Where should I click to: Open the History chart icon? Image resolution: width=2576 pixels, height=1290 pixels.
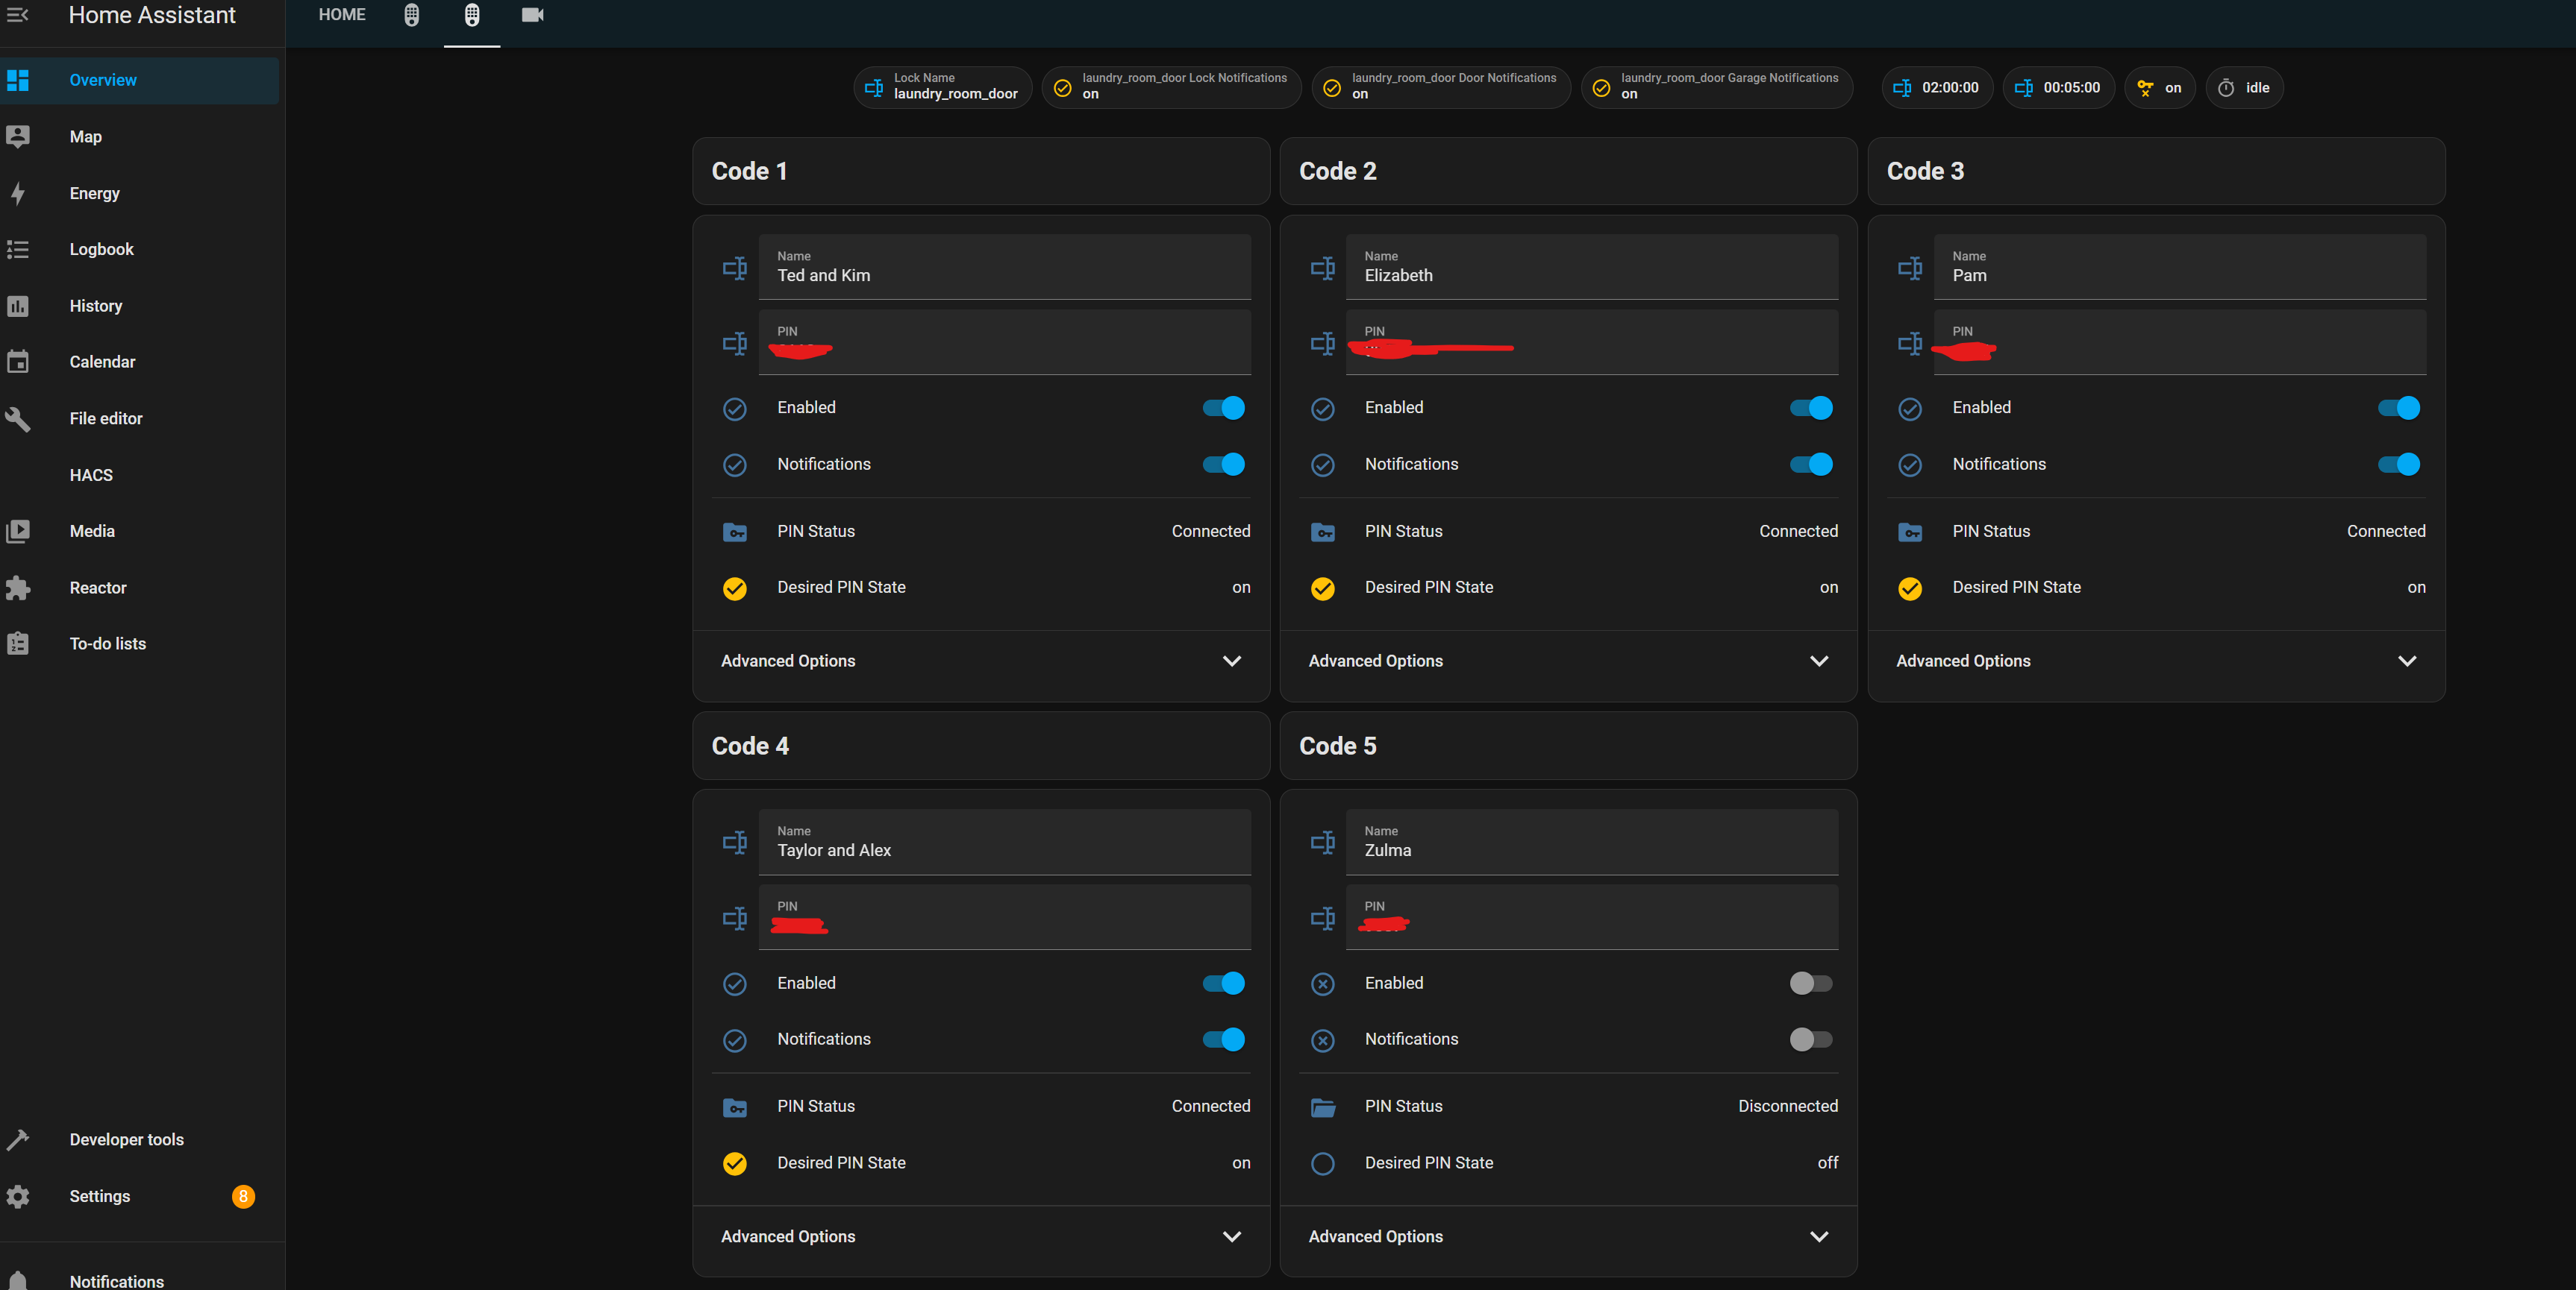coord(18,306)
